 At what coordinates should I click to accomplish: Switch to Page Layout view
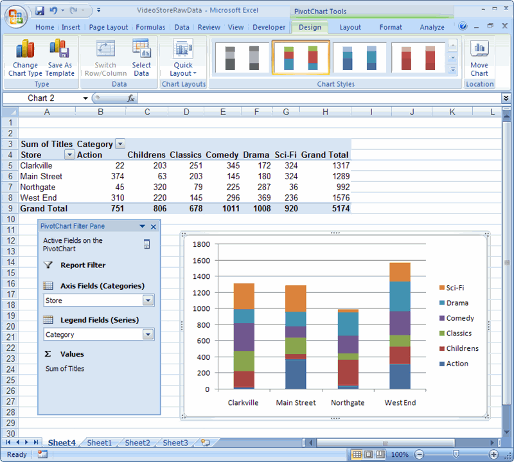coord(368,454)
